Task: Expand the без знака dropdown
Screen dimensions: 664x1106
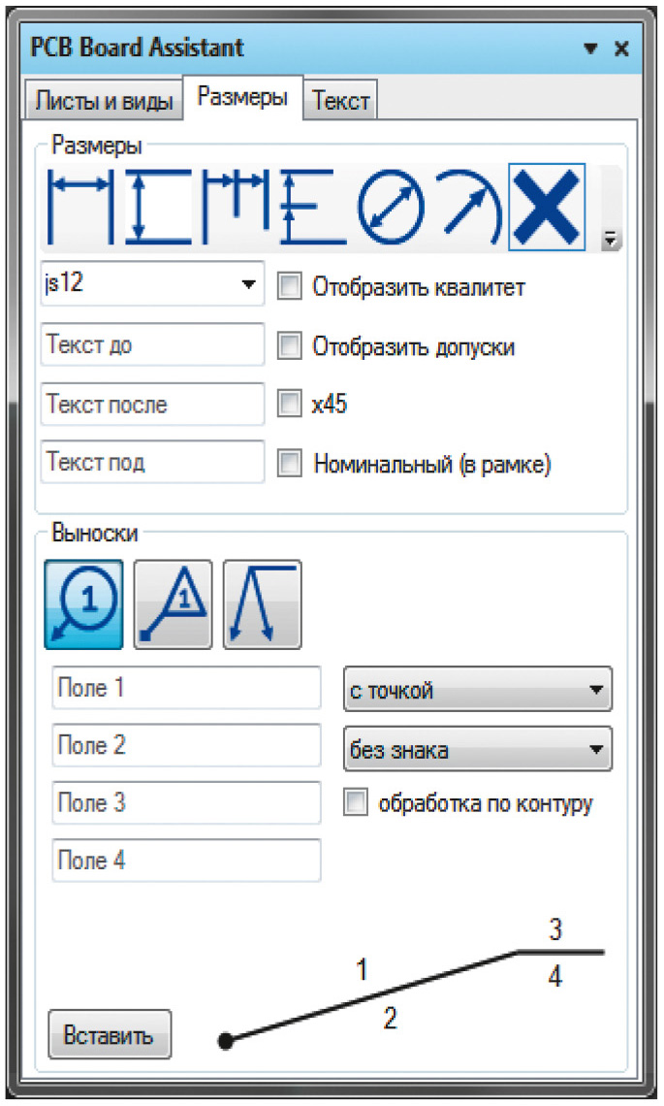Action: pos(478,749)
